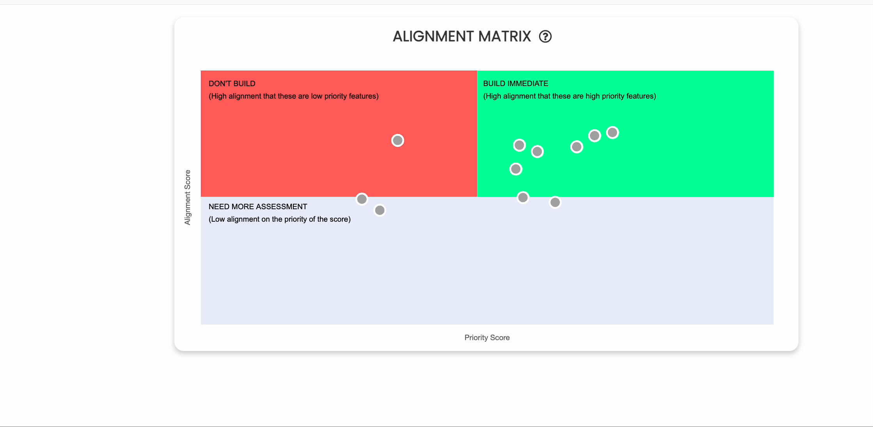The image size is (873, 427).
Task: Click the Low alignment on priority description text
Action: [x=280, y=219]
